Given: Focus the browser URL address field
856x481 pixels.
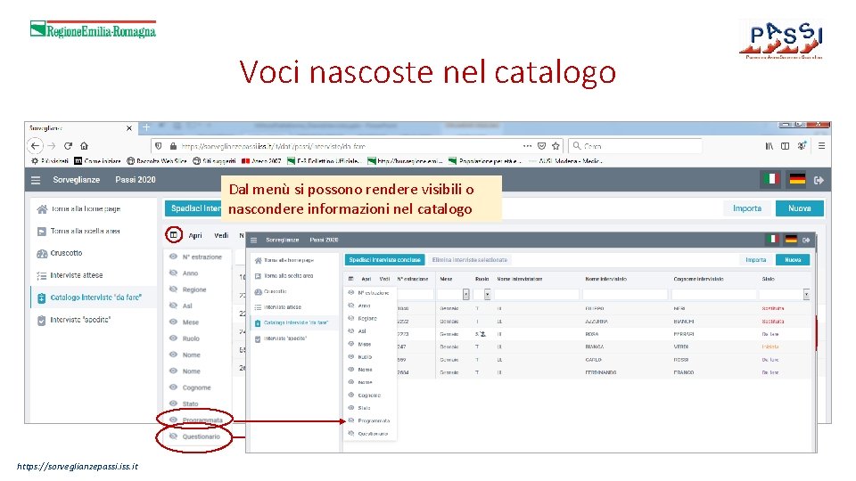Looking at the screenshot, I should 350,146.
